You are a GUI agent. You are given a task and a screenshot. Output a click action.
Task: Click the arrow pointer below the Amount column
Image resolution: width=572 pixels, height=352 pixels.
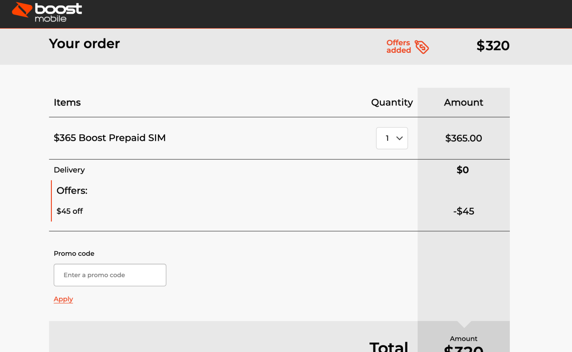point(463,324)
